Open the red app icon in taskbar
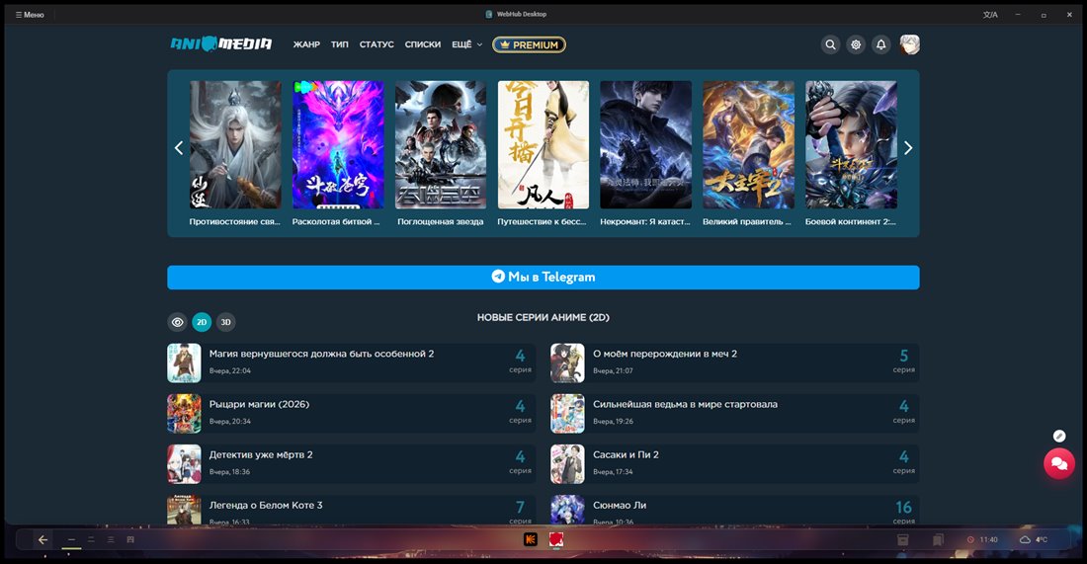The height and width of the screenshot is (564, 1087). 556,539
